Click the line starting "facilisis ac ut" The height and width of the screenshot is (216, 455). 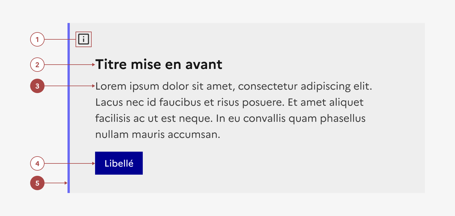tap(230, 118)
